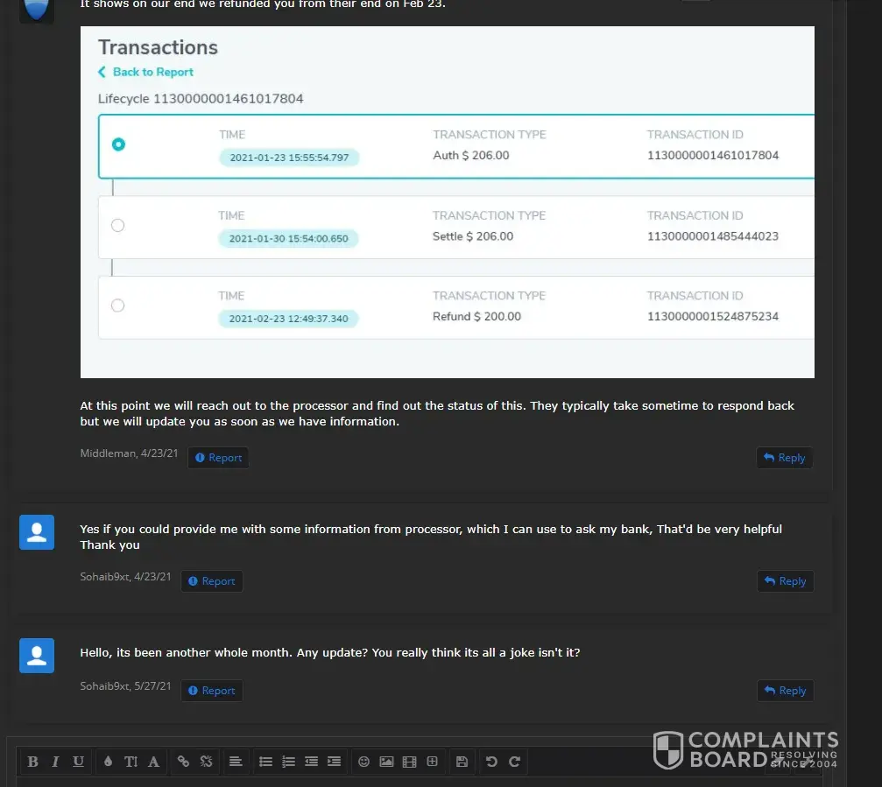Click the insert image icon
This screenshot has height=787, width=882.
click(386, 762)
